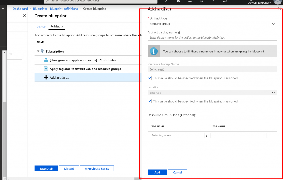Click the policy icon beside Apply tag
Viewport: 283px width, 180px height.
click(46, 69)
